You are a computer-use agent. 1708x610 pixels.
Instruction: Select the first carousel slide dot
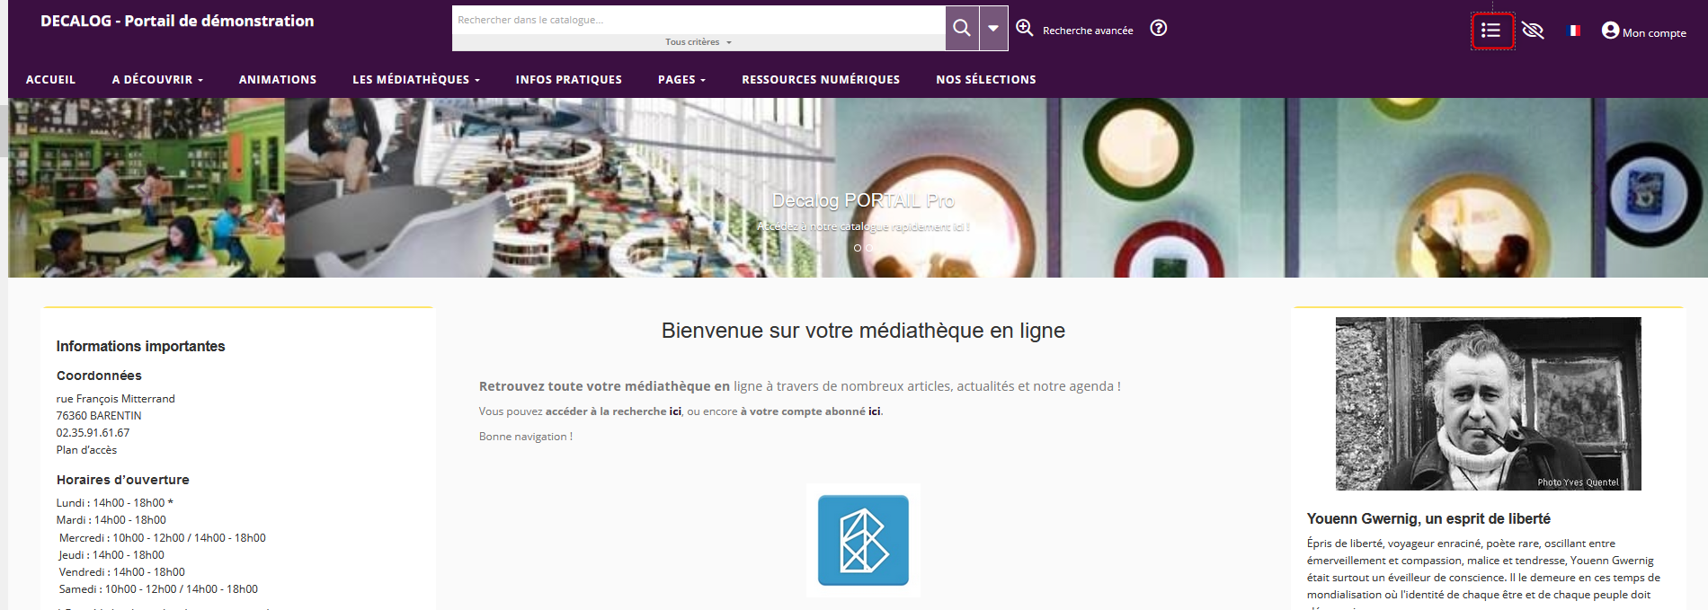(858, 248)
